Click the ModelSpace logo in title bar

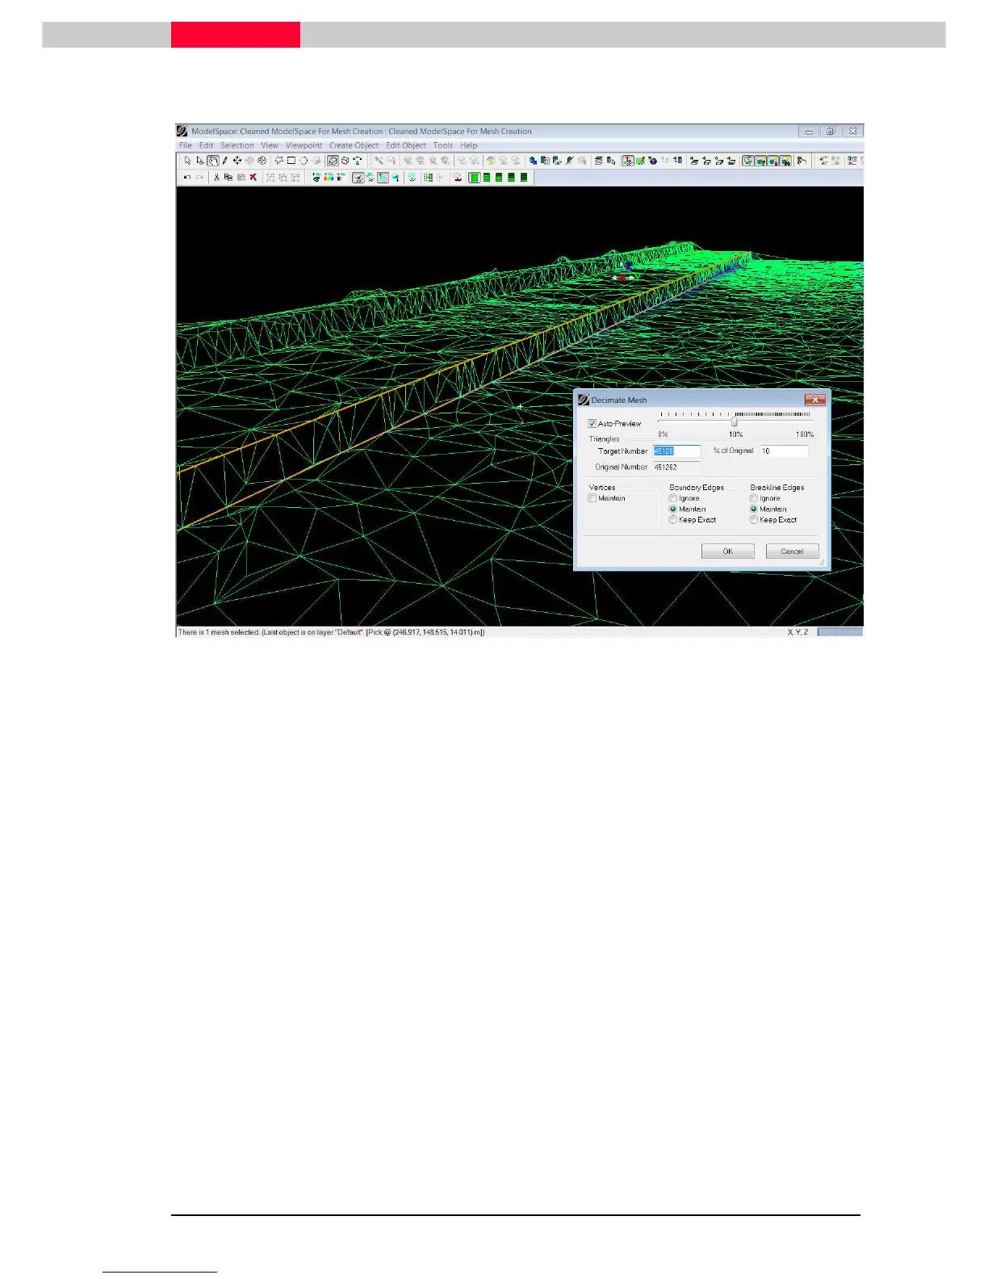[x=182, y=131]
